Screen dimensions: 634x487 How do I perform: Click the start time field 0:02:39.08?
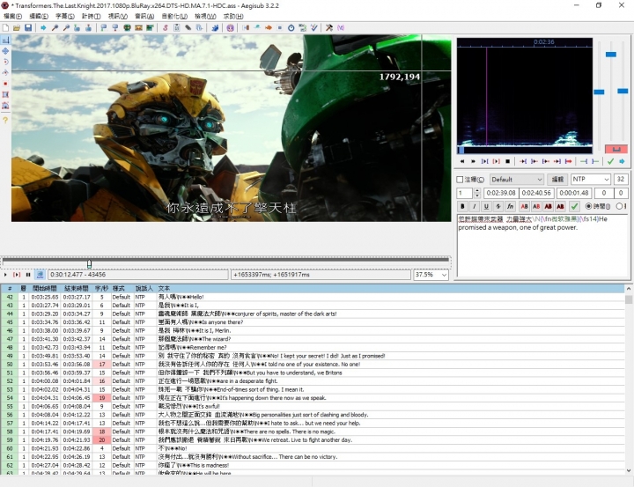coord(501,193)
